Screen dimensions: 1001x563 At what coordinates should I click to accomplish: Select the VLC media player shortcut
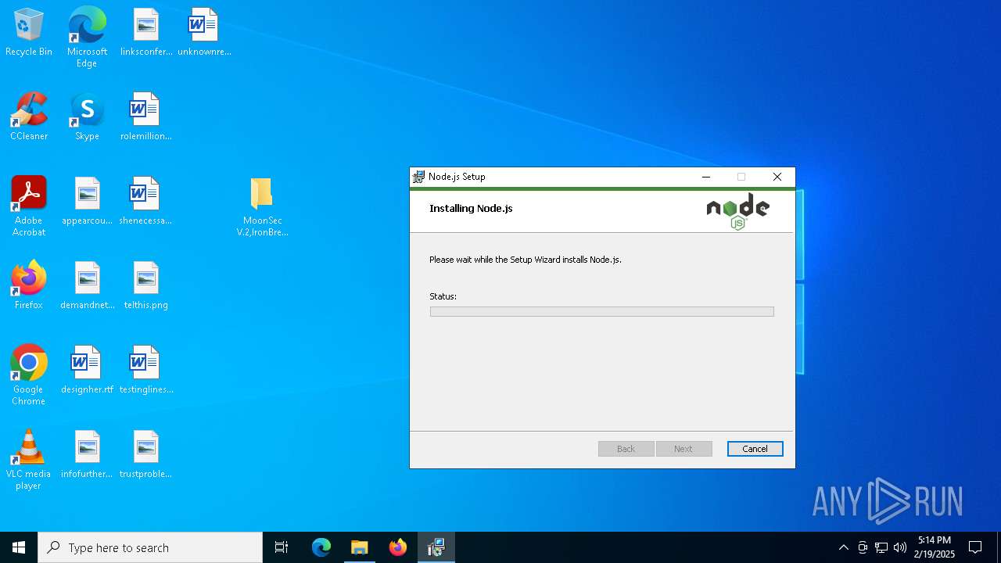tap(29, 460)
